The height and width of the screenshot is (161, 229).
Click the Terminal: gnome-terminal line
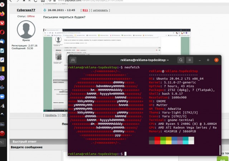click(x=171, y=120)
